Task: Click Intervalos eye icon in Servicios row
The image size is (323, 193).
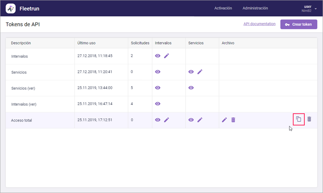Action: (158, 72)
